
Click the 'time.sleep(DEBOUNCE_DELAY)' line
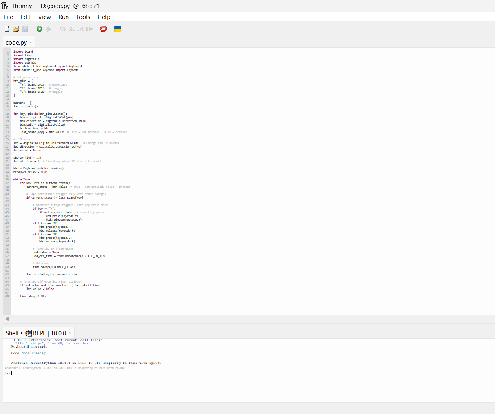coord(54,267)
